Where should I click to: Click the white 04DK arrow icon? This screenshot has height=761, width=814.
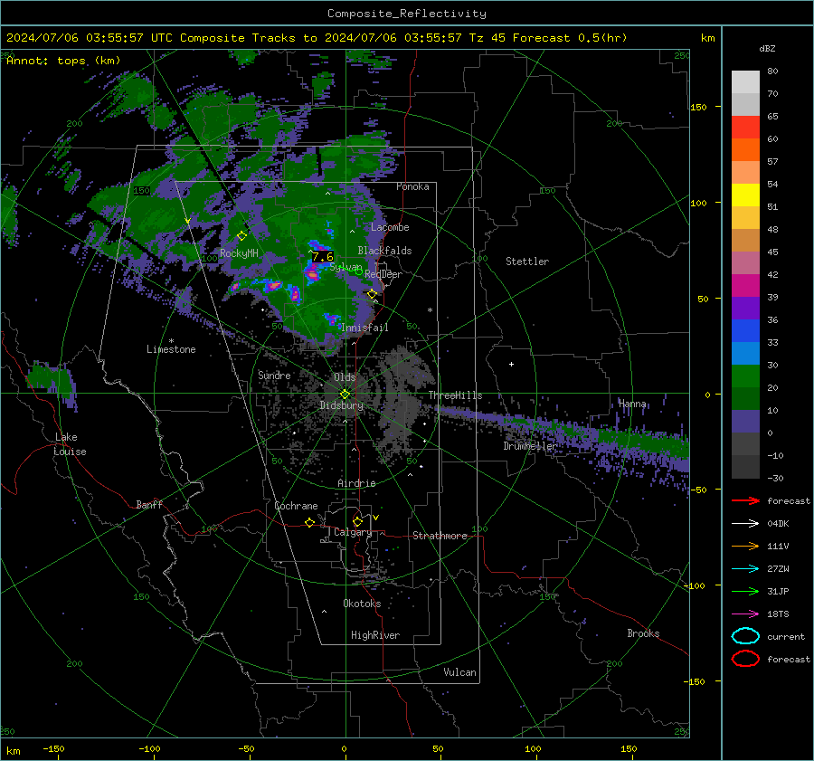click(x=745, y=524)
